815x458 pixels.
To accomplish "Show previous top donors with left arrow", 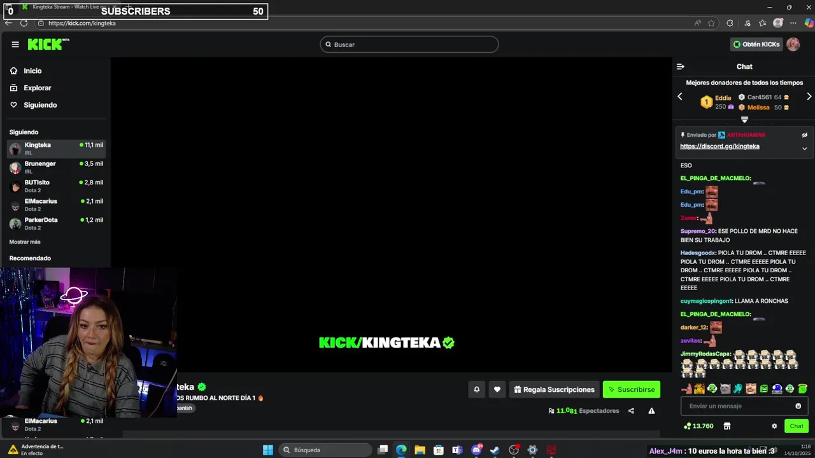I will coord(680,97).
